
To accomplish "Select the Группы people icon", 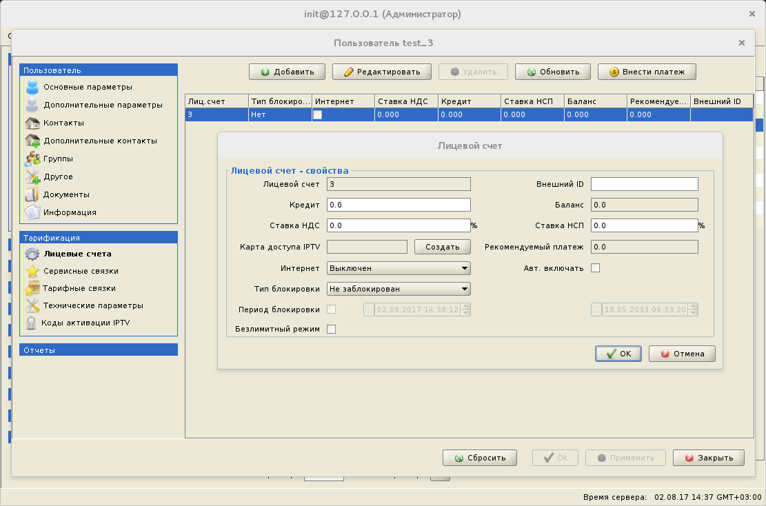I will click(x=32, y=159).
